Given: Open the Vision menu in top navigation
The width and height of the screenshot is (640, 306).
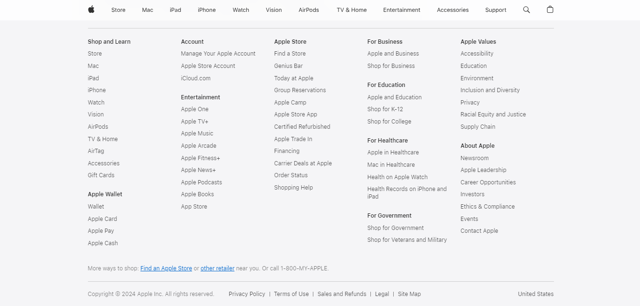Looking at the screenshot, I should coord(274,10).
